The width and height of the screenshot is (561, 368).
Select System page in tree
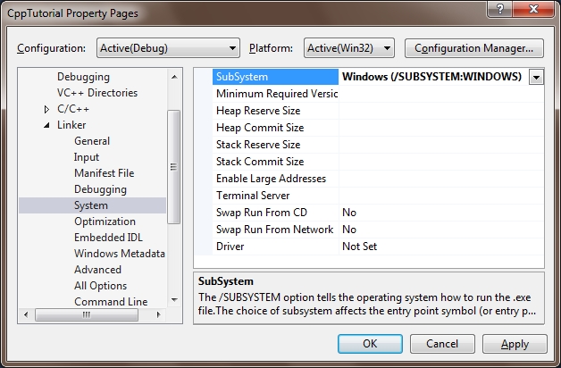click(x=92, y=205)
